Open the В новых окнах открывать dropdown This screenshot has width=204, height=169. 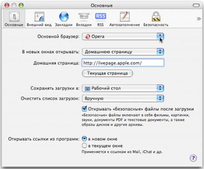pos(123,52)
